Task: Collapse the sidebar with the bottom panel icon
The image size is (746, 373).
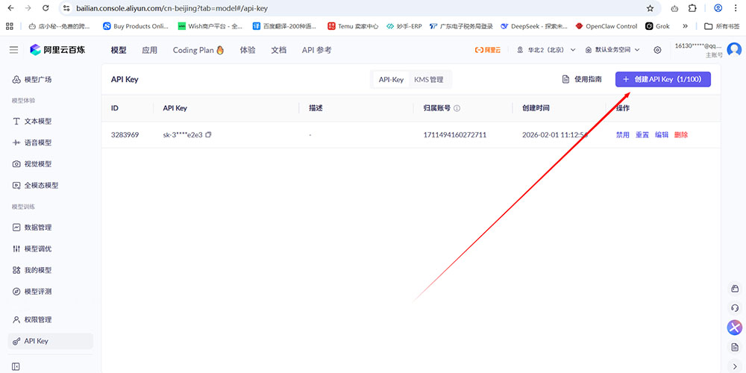Action: pos(16,367)
